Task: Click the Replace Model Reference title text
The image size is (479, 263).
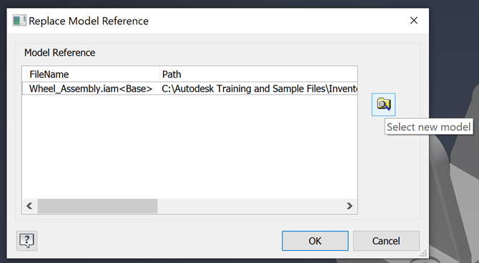Action: [89, 21]
